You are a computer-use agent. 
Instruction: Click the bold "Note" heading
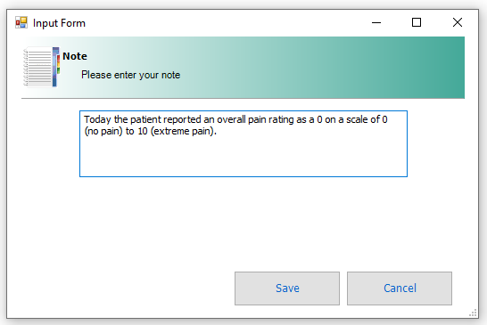(x=75, y=56)
